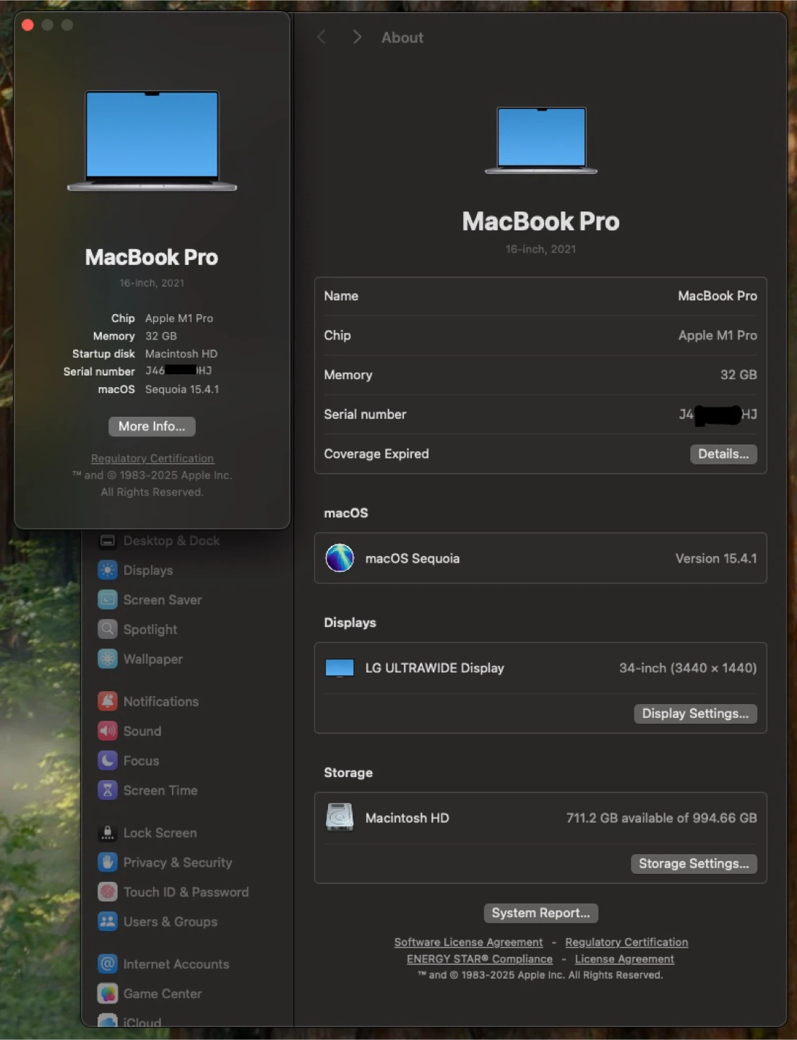Click the Chip value Apple M1 Pro in Settings
The height and width of the screenshot is (1040, 797).
pyautogui.click(x=718, y=335)
